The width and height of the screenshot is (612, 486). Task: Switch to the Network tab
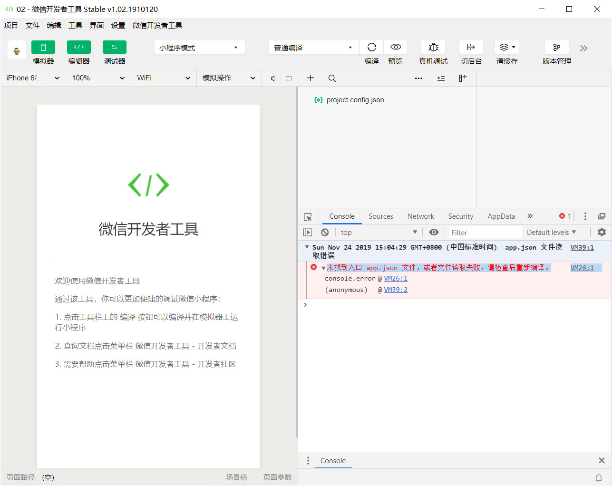[x=421, y=216]
